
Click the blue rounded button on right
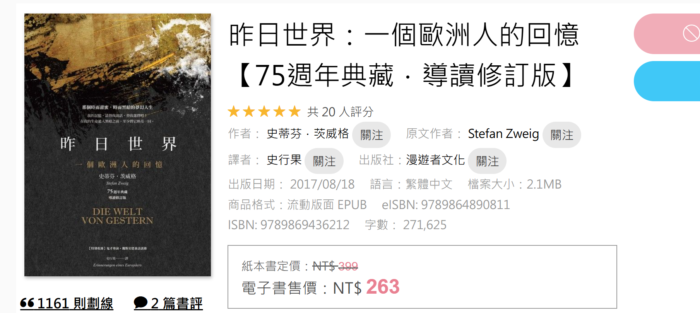[667, 81]
